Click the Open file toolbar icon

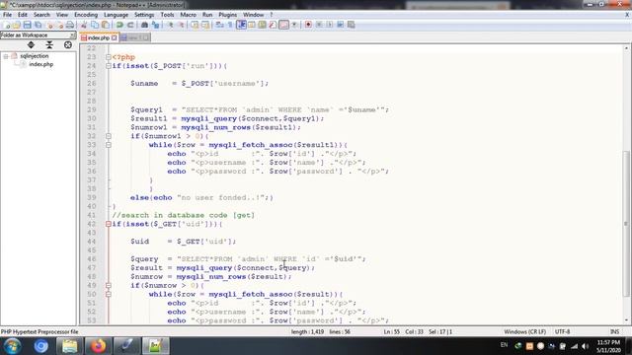tap(16, 25)
